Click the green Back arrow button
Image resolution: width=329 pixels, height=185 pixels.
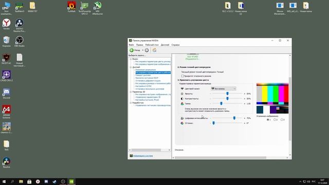pos(132,50)
